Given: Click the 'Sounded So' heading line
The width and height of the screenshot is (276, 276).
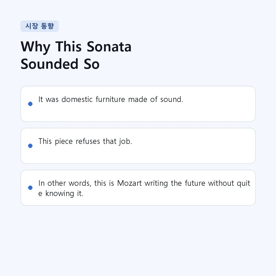Looking at the screenshot, I should pyautogui.click(x=60, y=64).
